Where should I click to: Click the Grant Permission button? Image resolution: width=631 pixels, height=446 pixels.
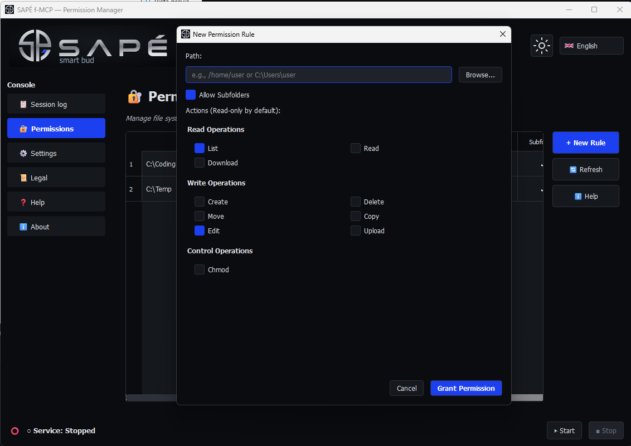point(466,388)
